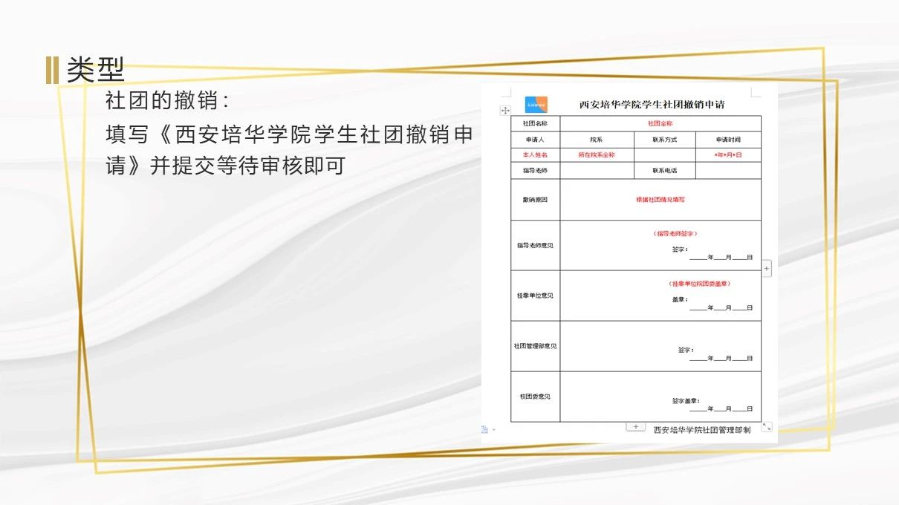Click the form title 西安培华学院学生社团撤销申请
Viewport: 899px width, 505px height.
652,105
